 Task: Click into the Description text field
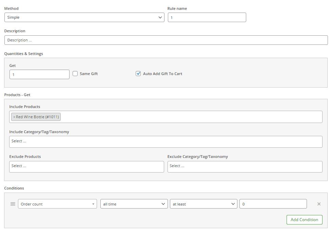[166, 40]
